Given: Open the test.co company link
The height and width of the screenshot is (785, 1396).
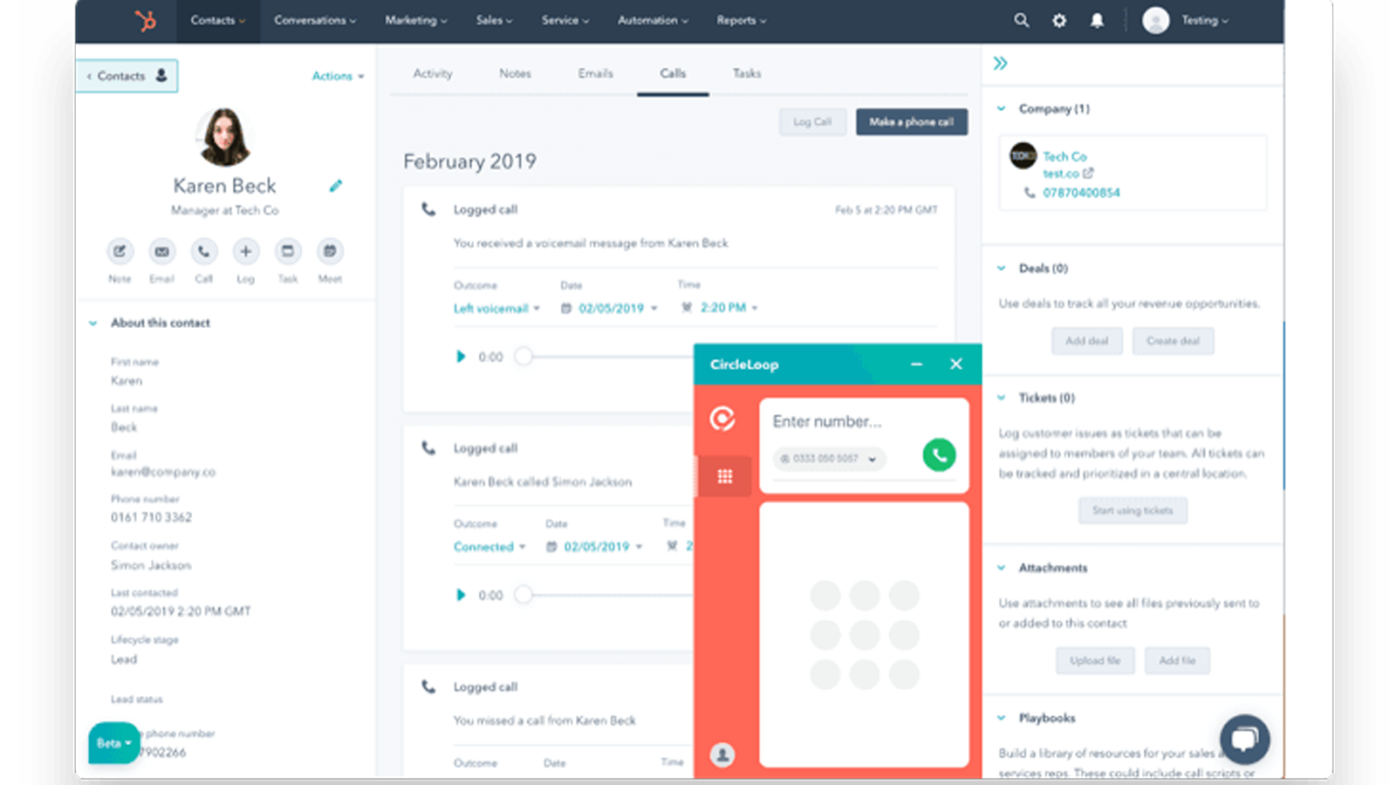Looking at the screenshot, I should 1061,174.
